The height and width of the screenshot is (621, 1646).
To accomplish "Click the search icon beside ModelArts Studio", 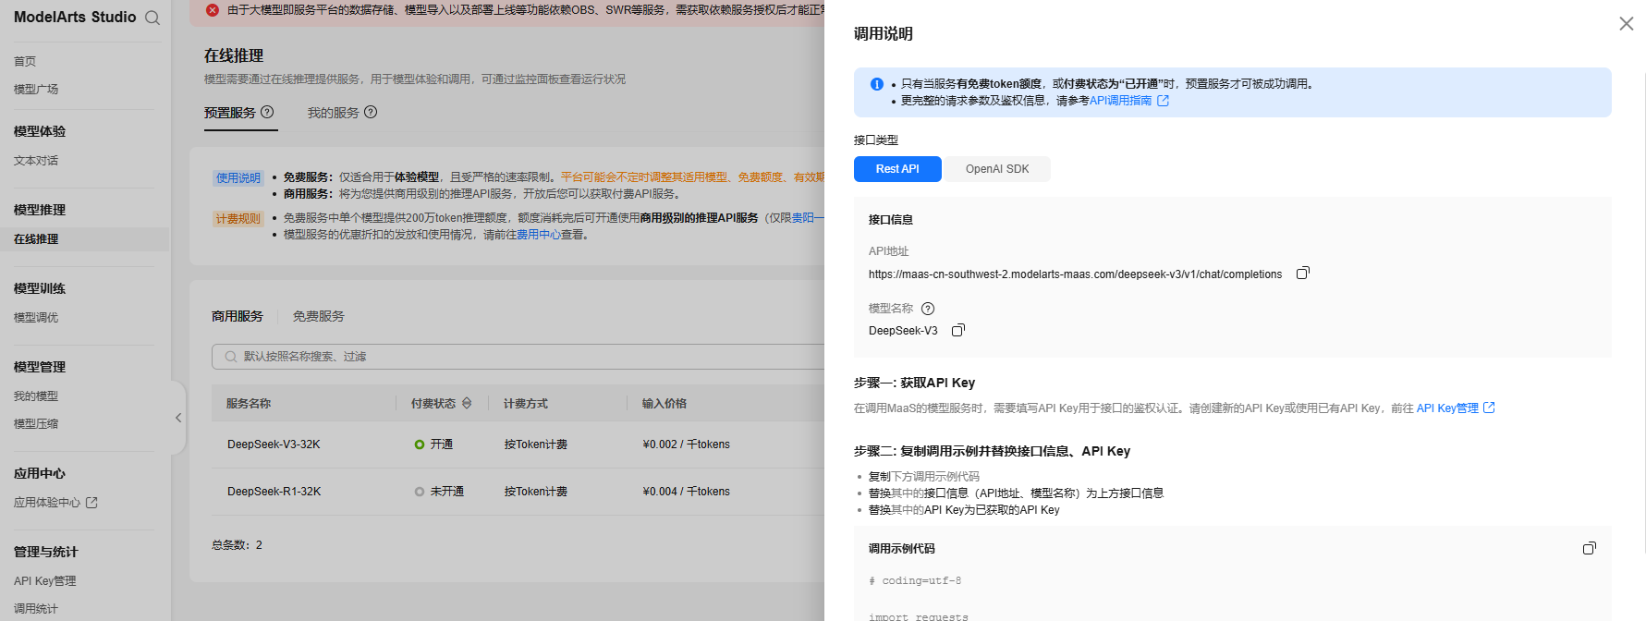I will coord(152,18).
